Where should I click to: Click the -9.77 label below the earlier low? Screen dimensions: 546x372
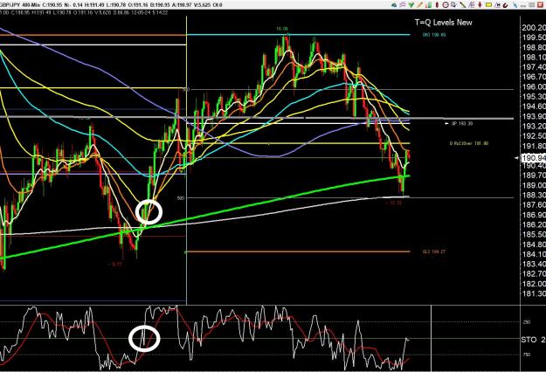point(115,264)
